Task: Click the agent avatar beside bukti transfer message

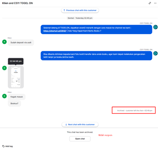Action: pos(155,53)
